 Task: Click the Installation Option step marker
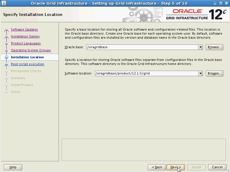pos(6,37)
